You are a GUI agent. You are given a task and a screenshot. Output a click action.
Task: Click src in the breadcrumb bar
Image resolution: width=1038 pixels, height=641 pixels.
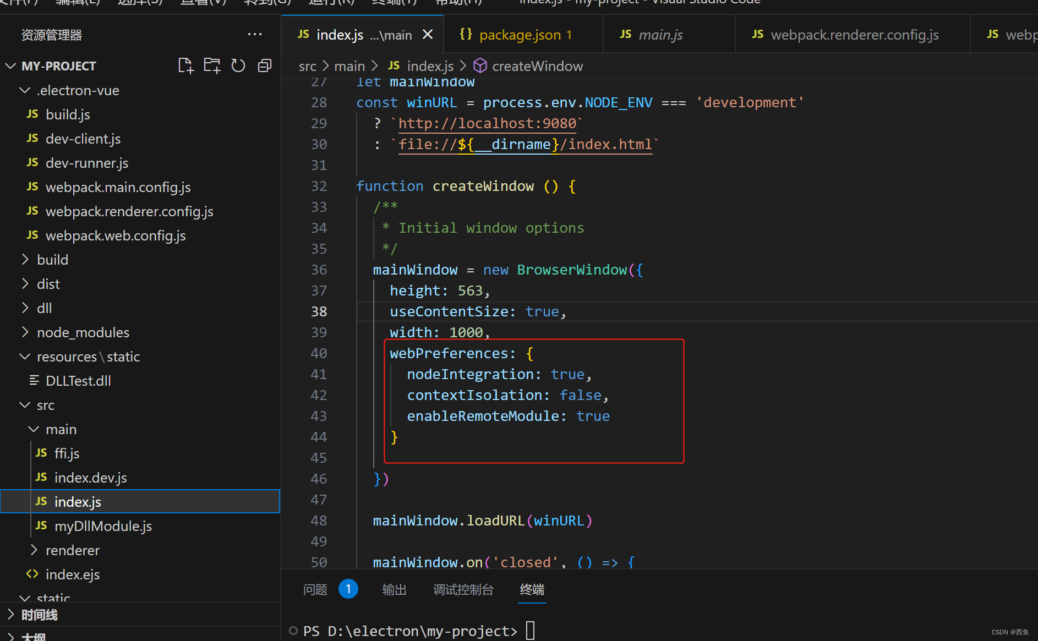pos(307,65)
